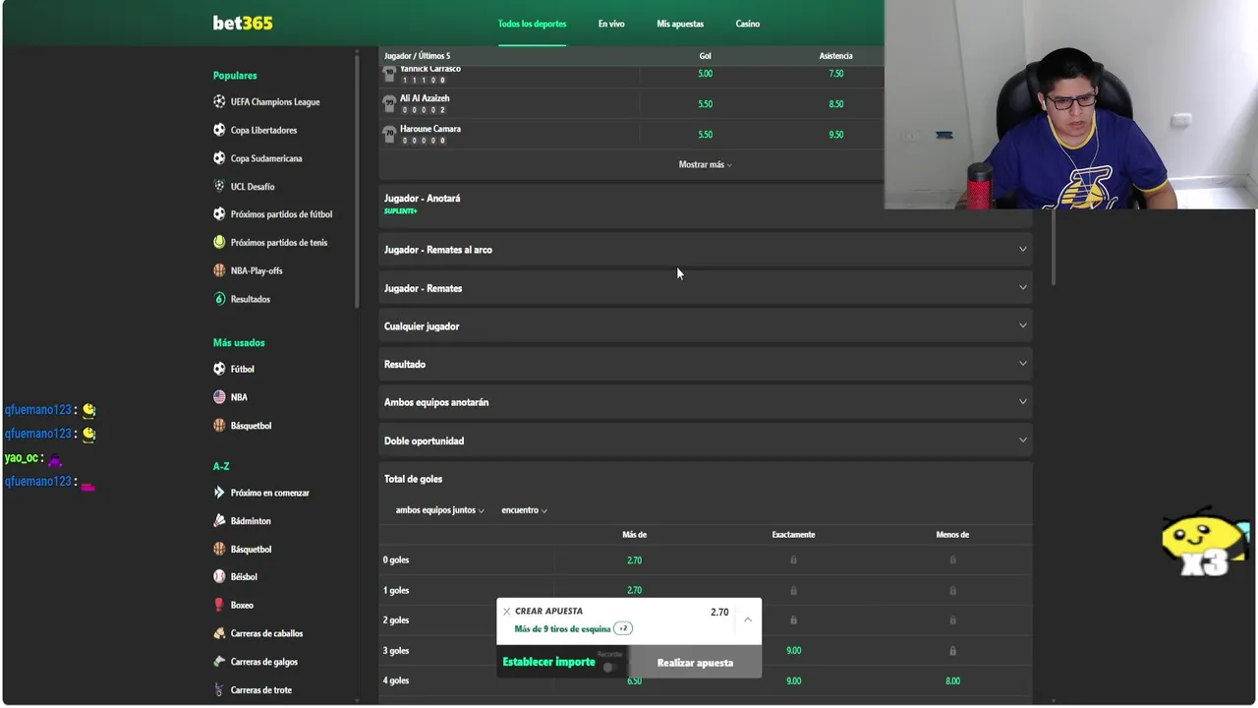The image size is (1258, 708).
Task: Select Más de 1 goles odds 2.70
Action: click(634, 590)
